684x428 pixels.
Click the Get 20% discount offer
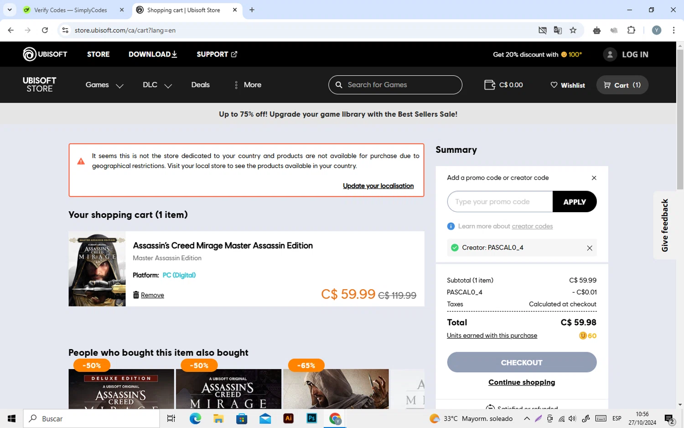[x=537, y=54]
